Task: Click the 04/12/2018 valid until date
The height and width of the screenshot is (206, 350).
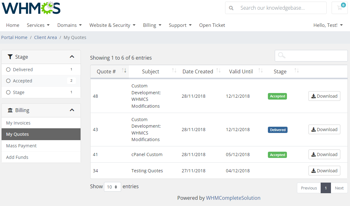Action: 238,171
